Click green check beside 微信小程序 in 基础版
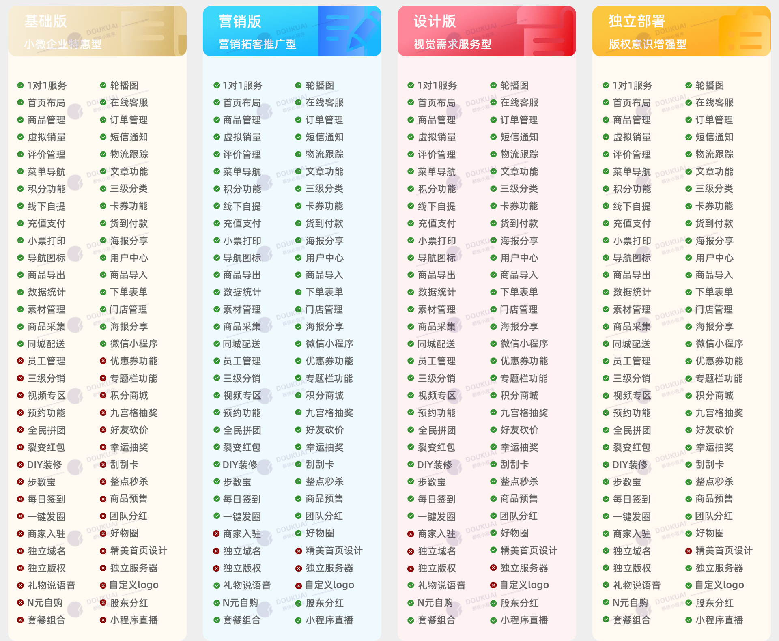Image resolution: width=779 pixels, height=641 pixels. point(103,344)
